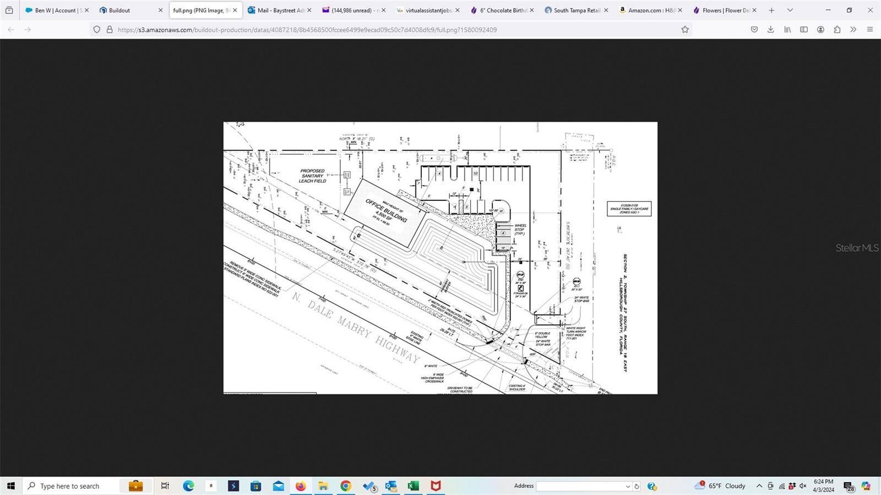Switch to Flowers | Flower Delivery tab
This screenshot has width=881, height=495.
[x=725, y=10]
